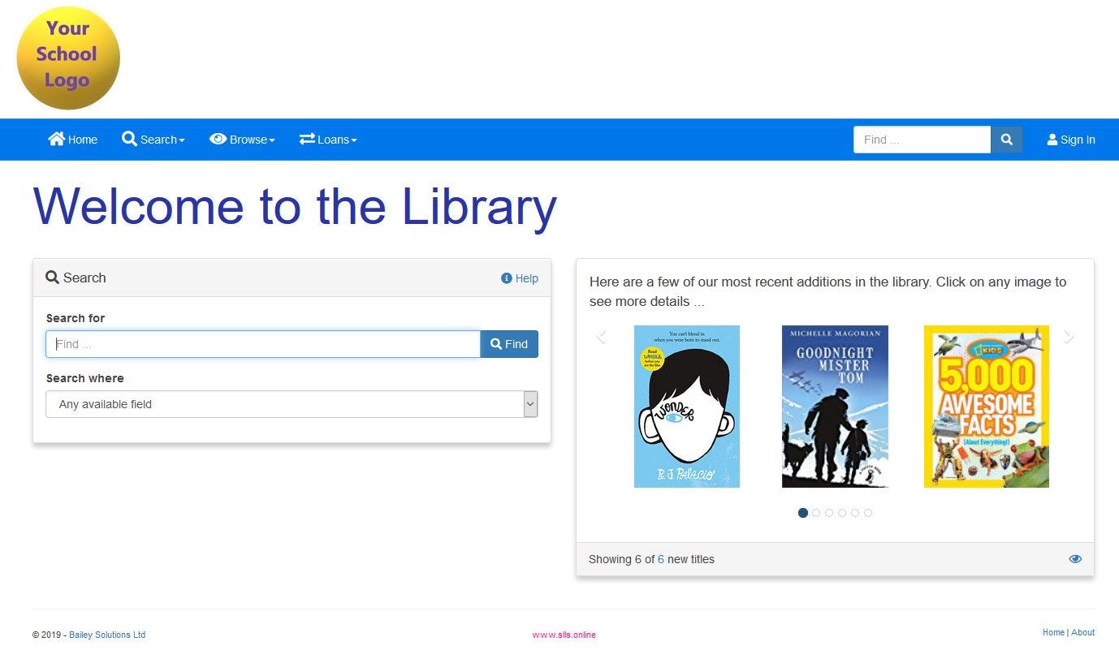
Task: Advance the carousel with the right arrow
Action: [x=1069, y=337]
